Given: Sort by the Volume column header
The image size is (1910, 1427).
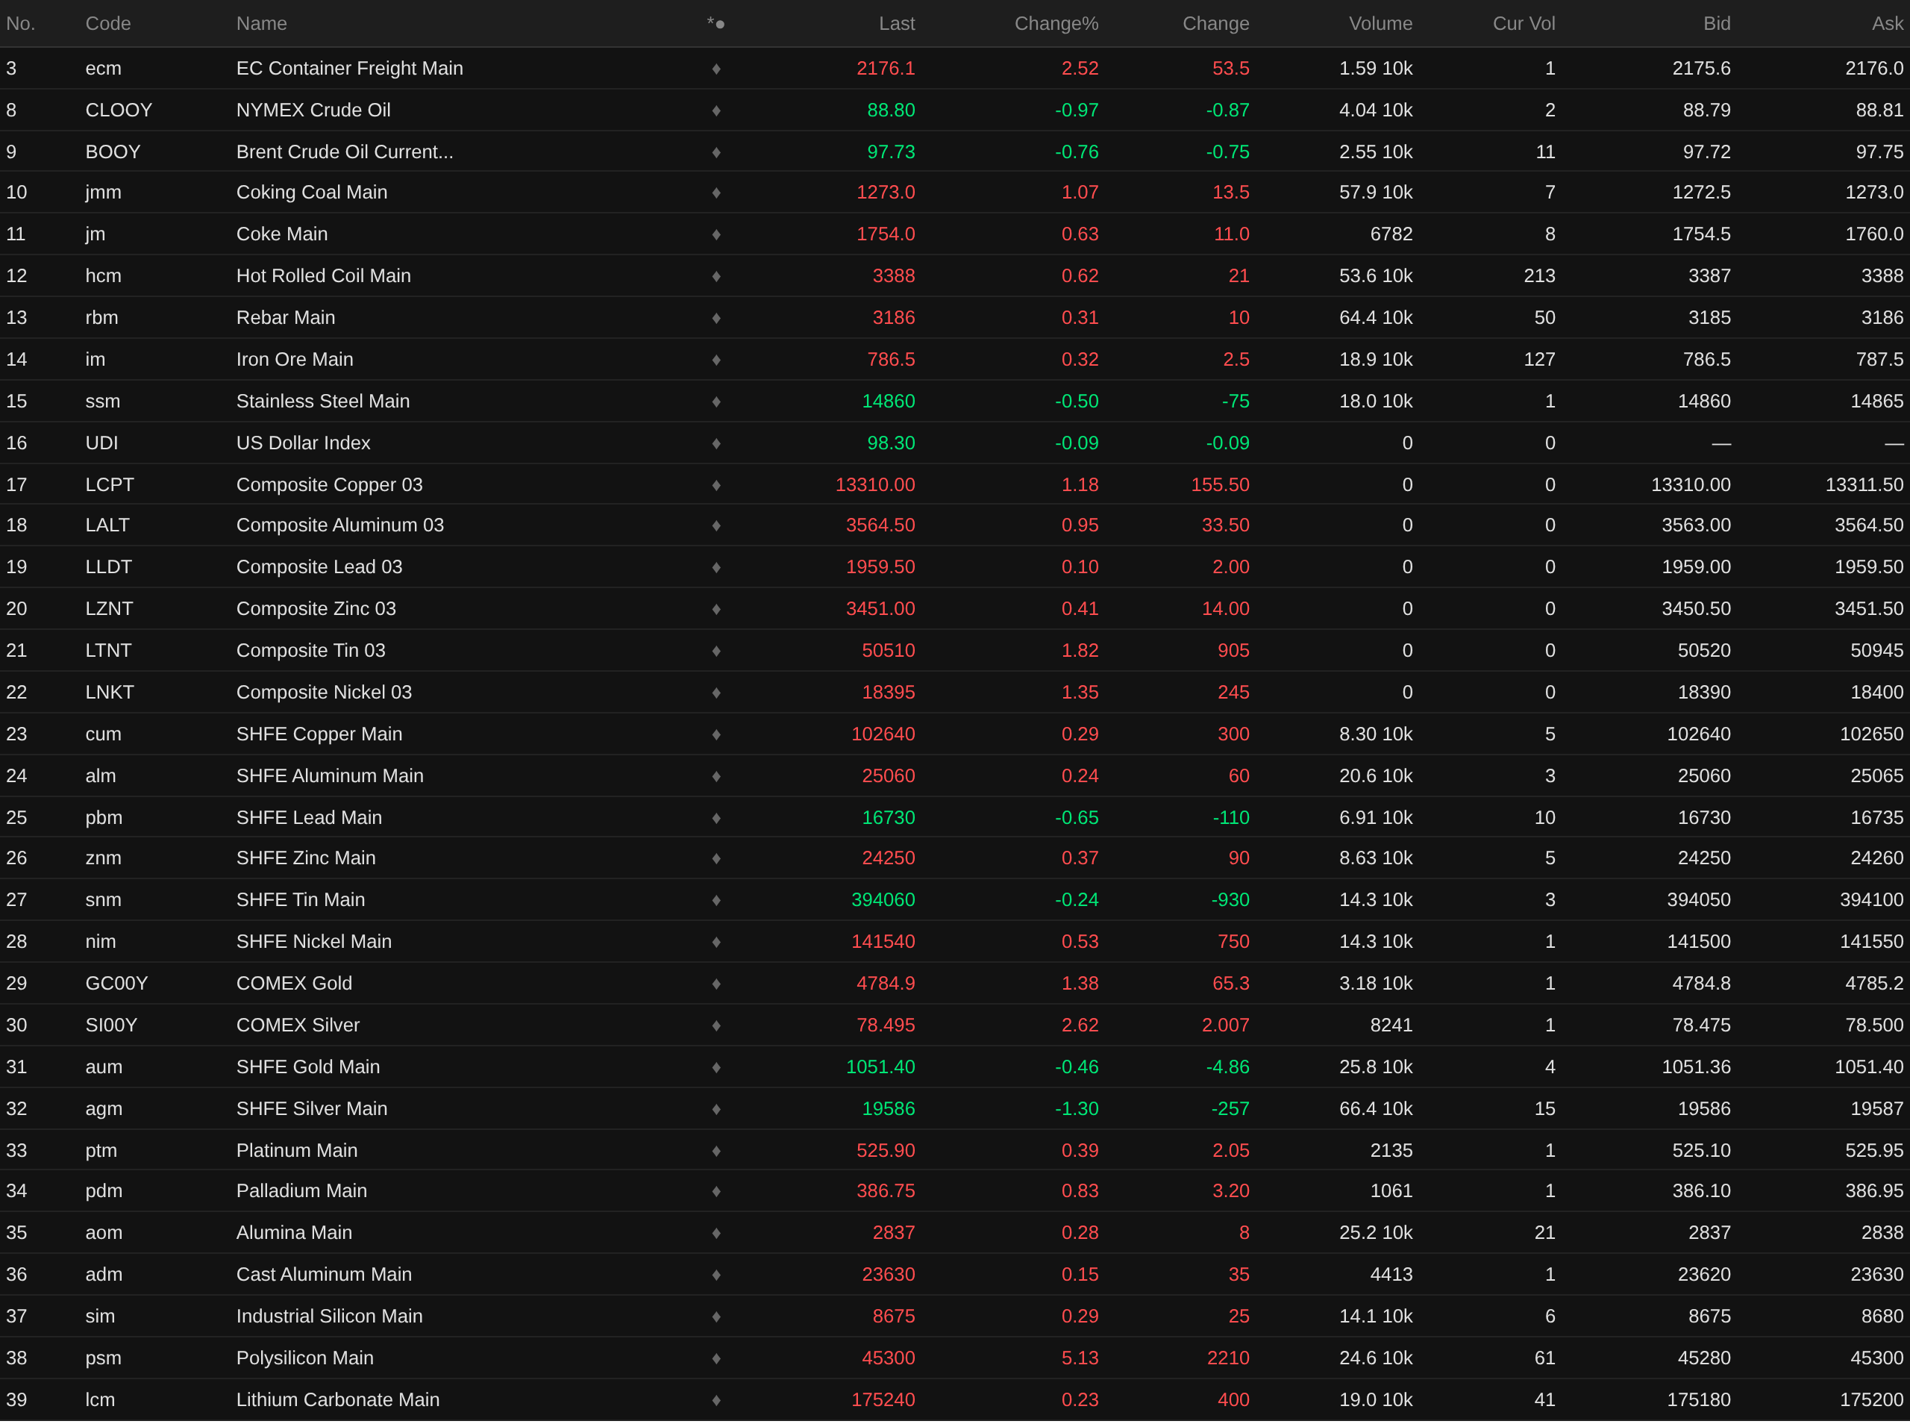Looking at the screenshot, I should coord(1380,23).
